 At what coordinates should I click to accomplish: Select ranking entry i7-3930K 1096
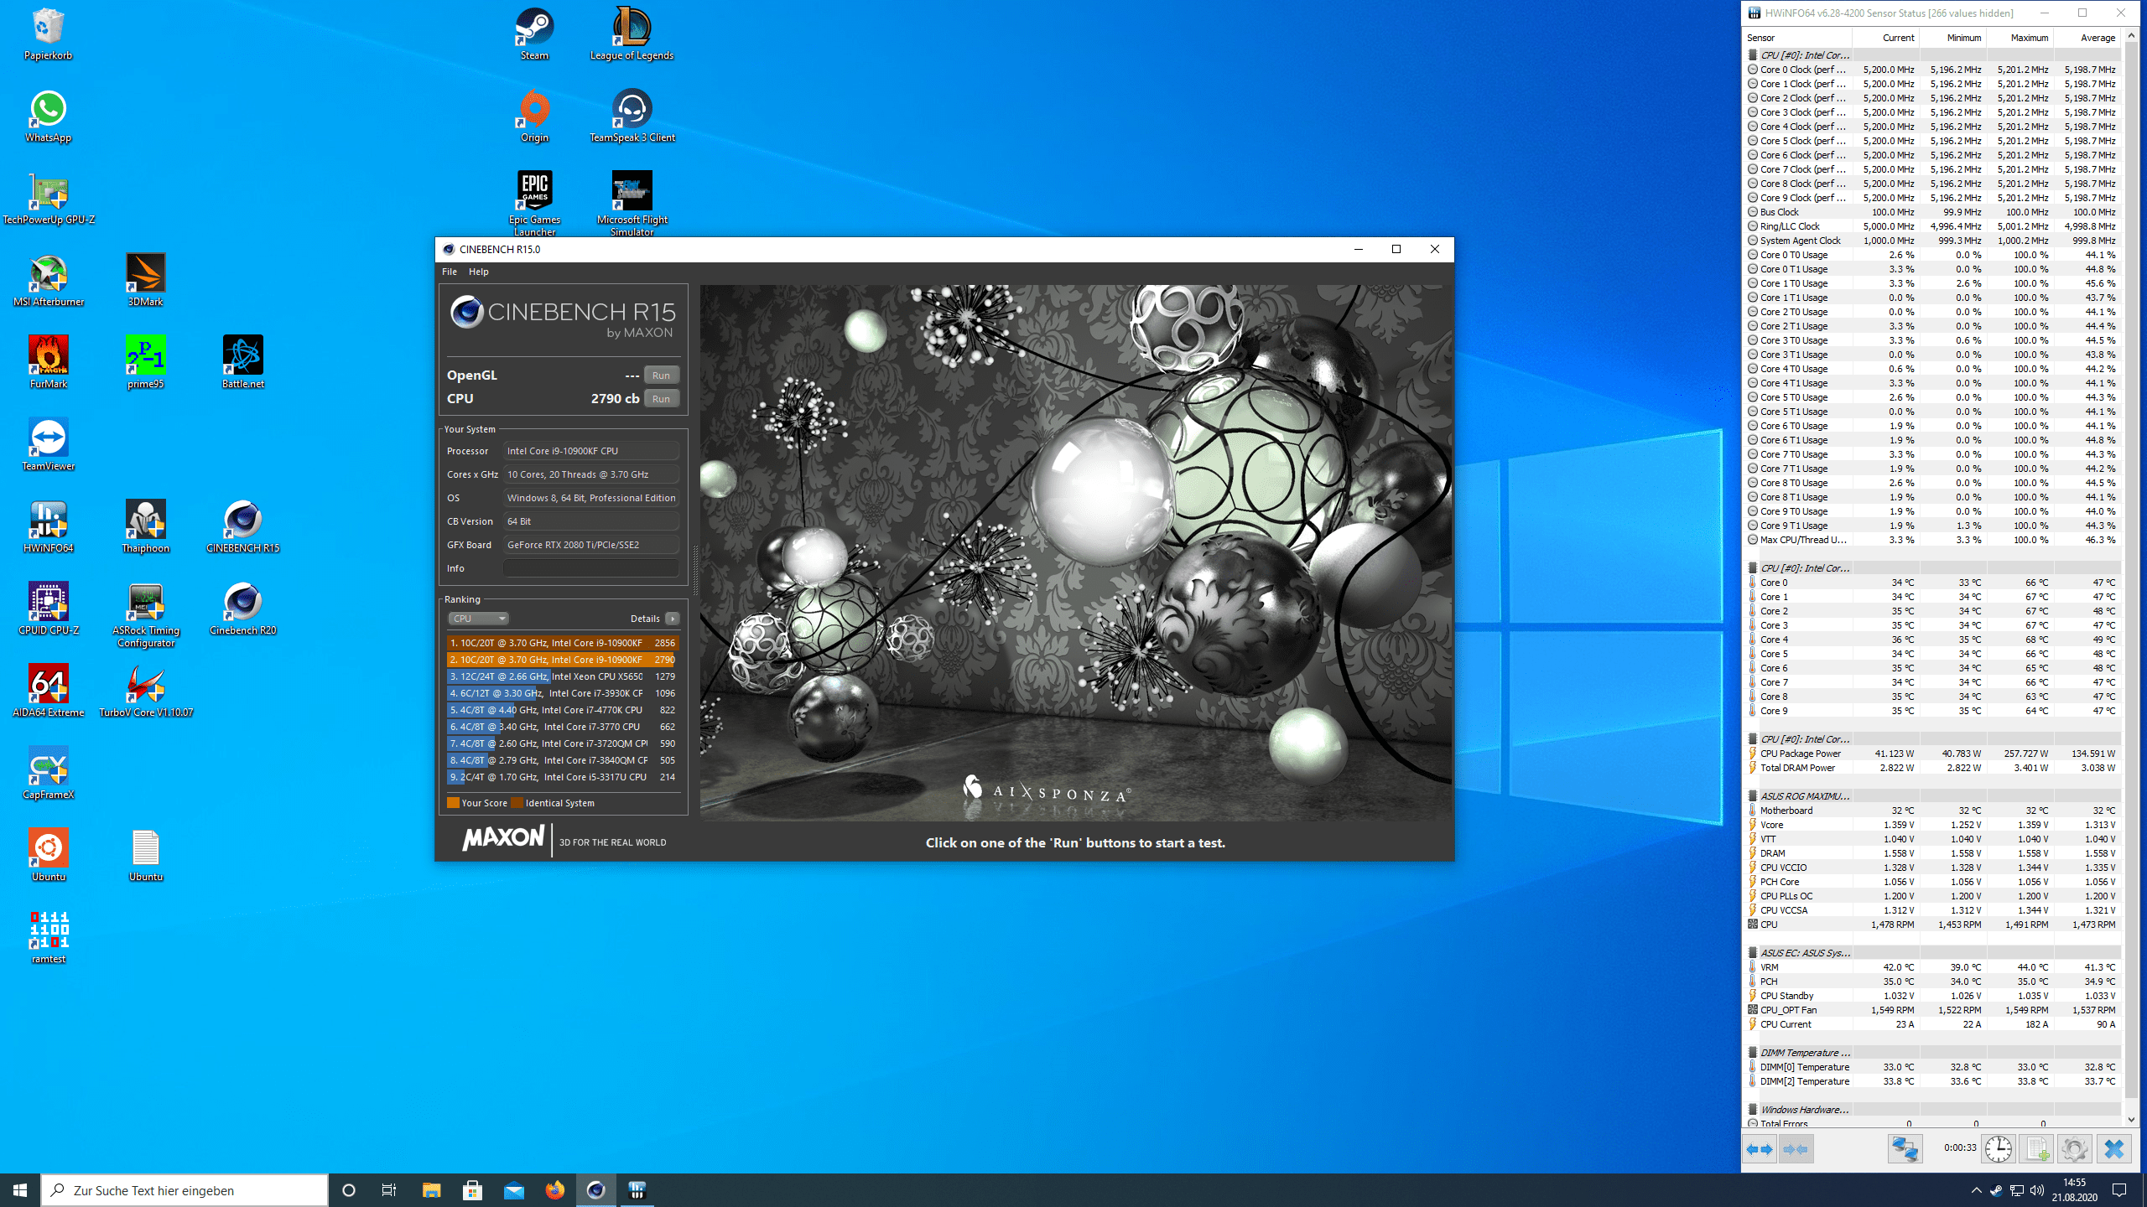point(562,693)
